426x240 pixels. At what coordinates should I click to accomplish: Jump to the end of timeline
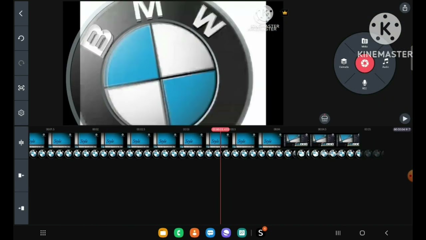point(21,208)
